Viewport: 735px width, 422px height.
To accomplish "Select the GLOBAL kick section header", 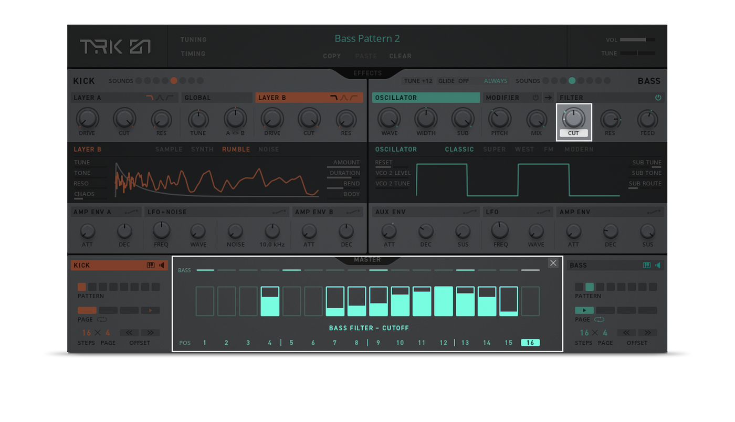I will tap(217, 98).
